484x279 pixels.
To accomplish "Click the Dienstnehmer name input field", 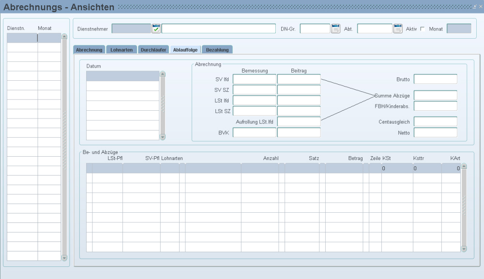I will pyautogui.click(x=219, y=29).
